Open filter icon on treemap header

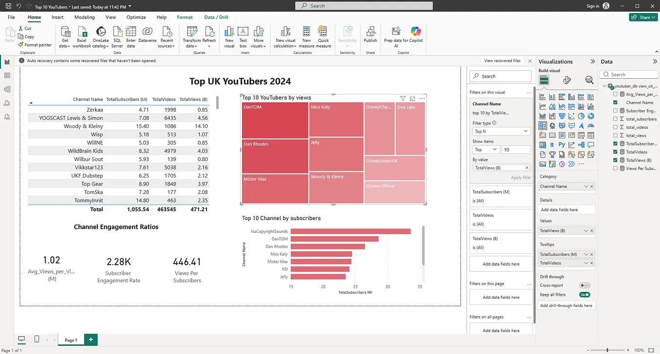[402, 98]
